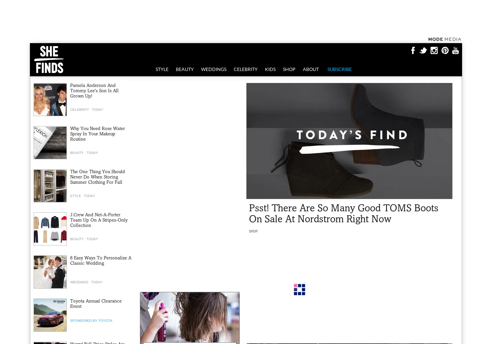Click the BEAUTY tag under J.Crew article
Image resolution: width=492 pixels, height=344 pixels.
(x=77, y=239)
